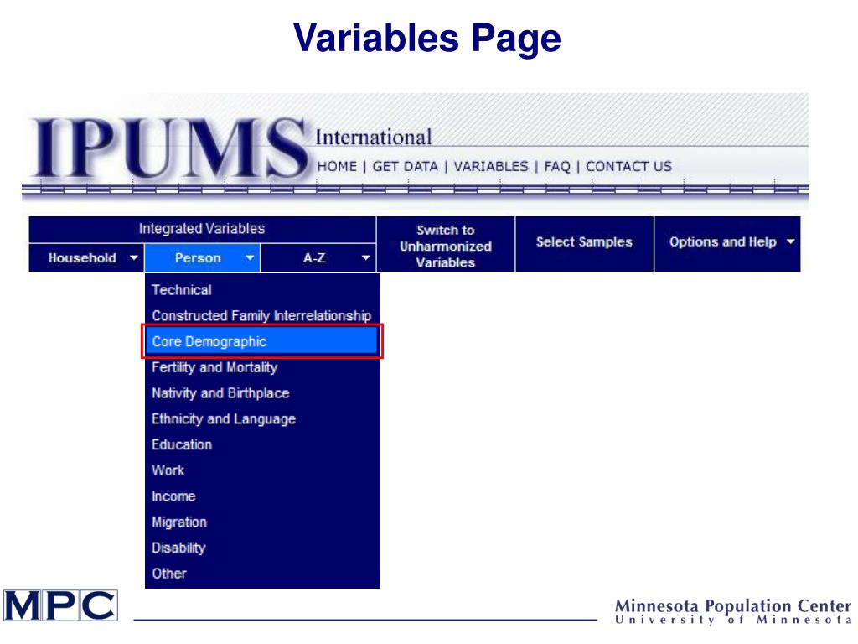The height and width of the screenshot is (644, 858).
Task: Select Nativity and Birthplace
Action: tap(262, 392)
